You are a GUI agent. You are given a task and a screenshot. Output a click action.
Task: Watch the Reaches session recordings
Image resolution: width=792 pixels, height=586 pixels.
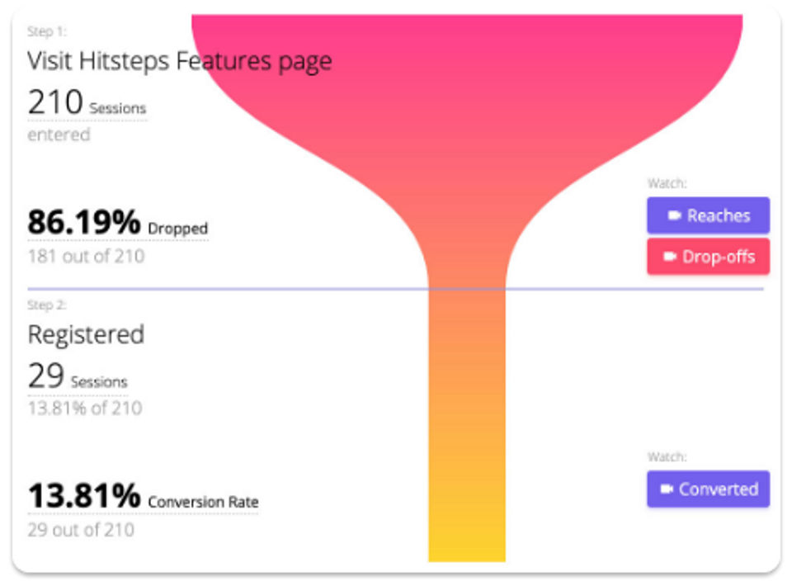(708, 215)
